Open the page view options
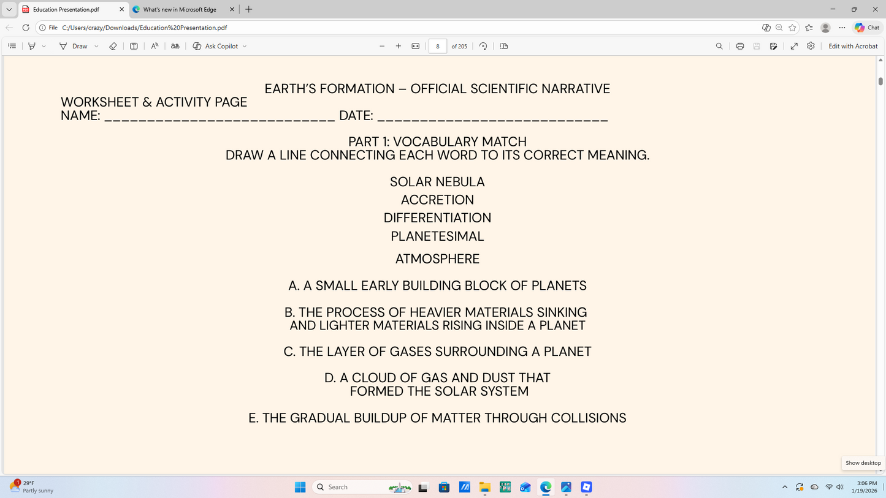Viewport: 886px width, 498px height. click(504, 46)
